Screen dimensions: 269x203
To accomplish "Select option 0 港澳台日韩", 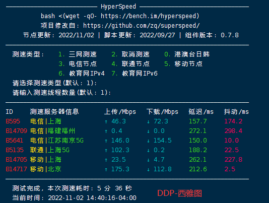I will (187, 54).
